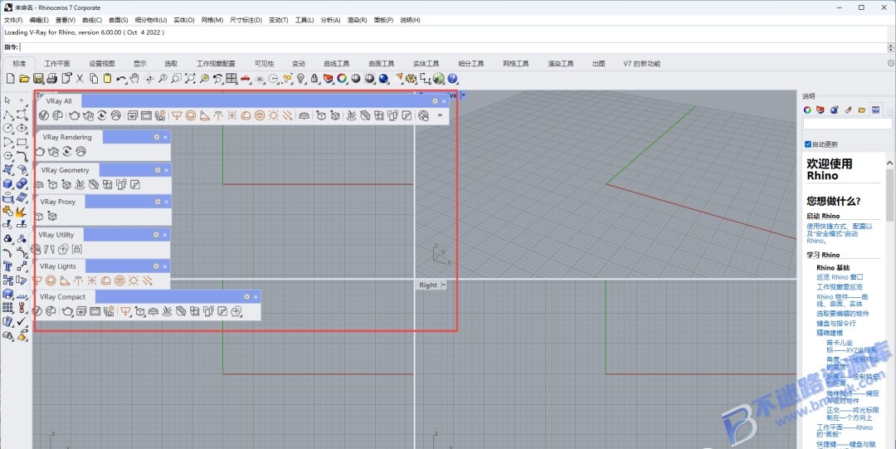This screenshot has width=896, height=449.
Task: Click the 指令 command input field
Action: 453,47
